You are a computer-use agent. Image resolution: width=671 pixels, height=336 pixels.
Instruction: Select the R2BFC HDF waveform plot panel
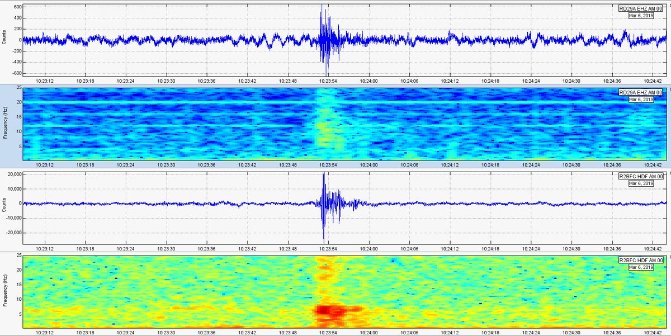(344, 207)
